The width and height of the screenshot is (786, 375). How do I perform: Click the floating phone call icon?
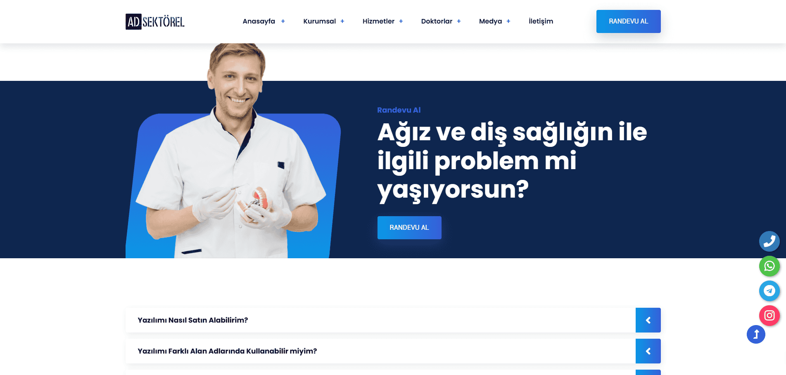click(769, 241)
